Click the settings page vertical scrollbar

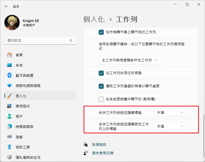point(203,136)
